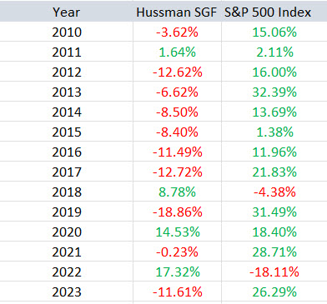
Task: Click the S&P 32.39% cell for 2013
Action: 274,92
